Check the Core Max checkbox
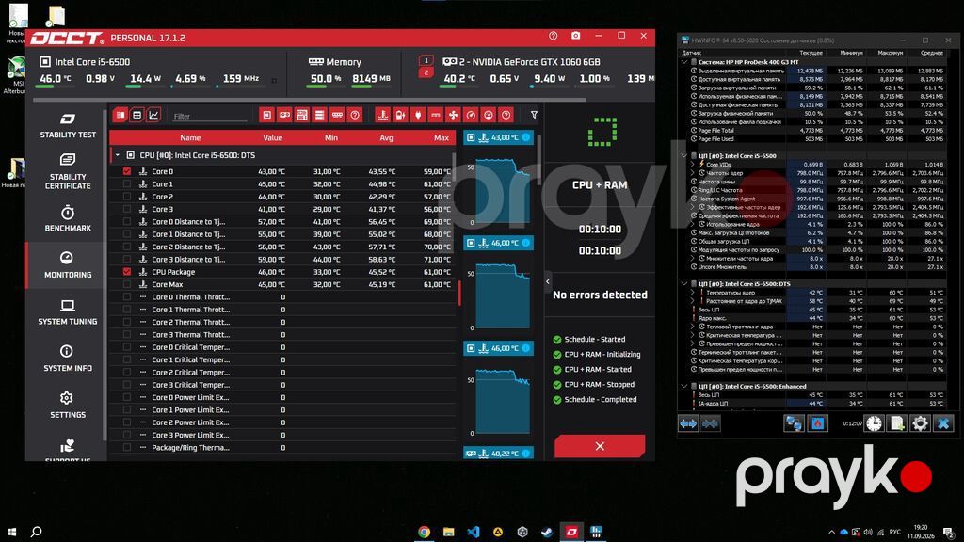The image size is (964, 542). (x=127, y=284)
